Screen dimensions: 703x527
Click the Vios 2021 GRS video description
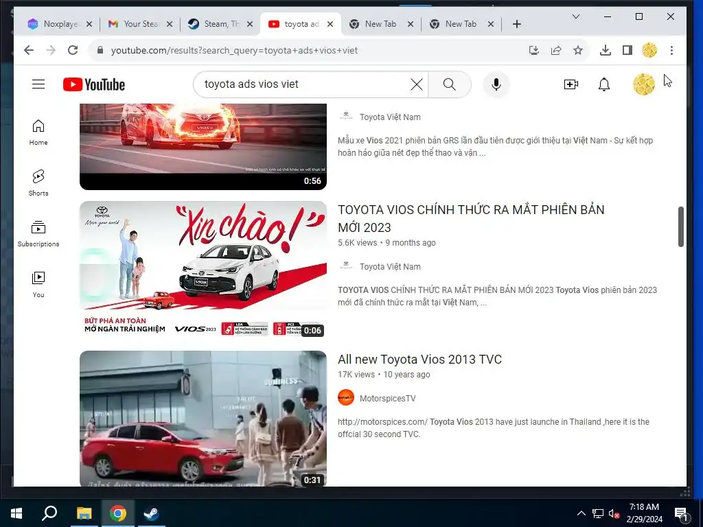pos(496,147)
